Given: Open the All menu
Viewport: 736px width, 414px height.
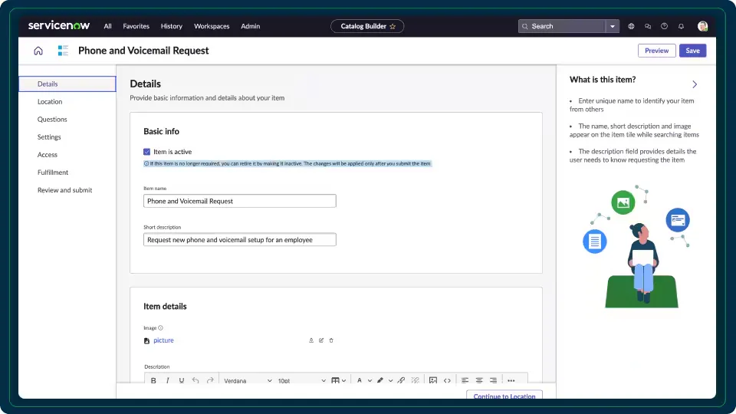Looking at the screenshot, I should 107,26.
